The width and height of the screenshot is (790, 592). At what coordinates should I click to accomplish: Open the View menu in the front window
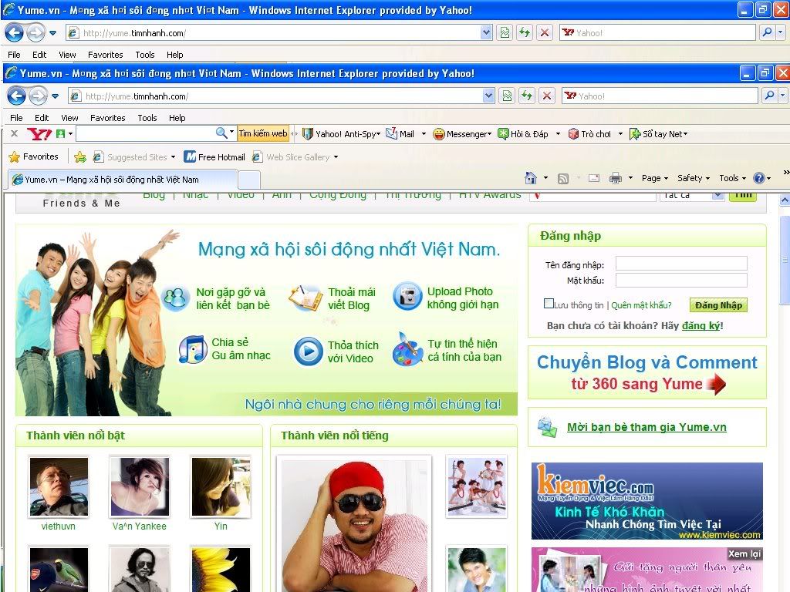(69, 118)
